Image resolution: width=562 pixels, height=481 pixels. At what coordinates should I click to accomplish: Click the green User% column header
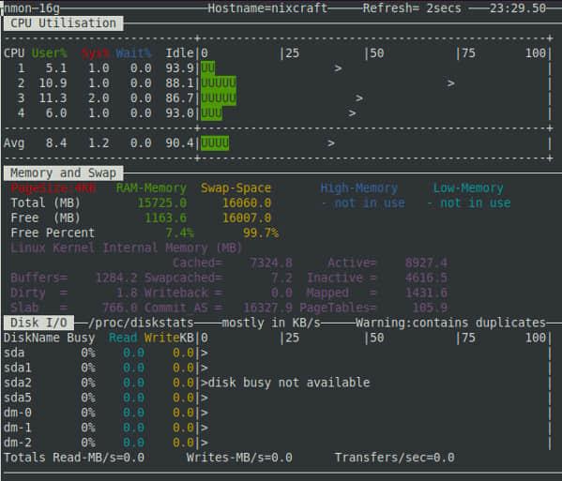(49, 53)
